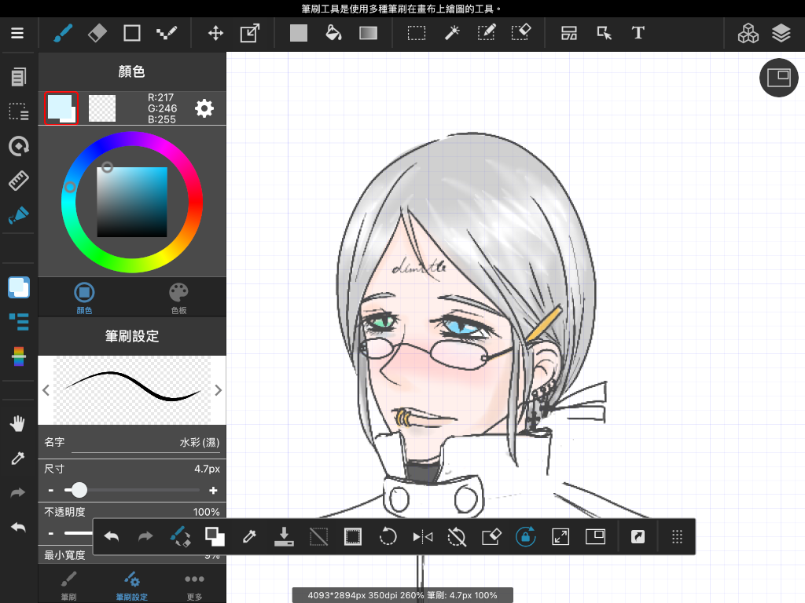Select the Eraser tool in top toolbar
Screen dimensions: 805x603
[97, 33]
